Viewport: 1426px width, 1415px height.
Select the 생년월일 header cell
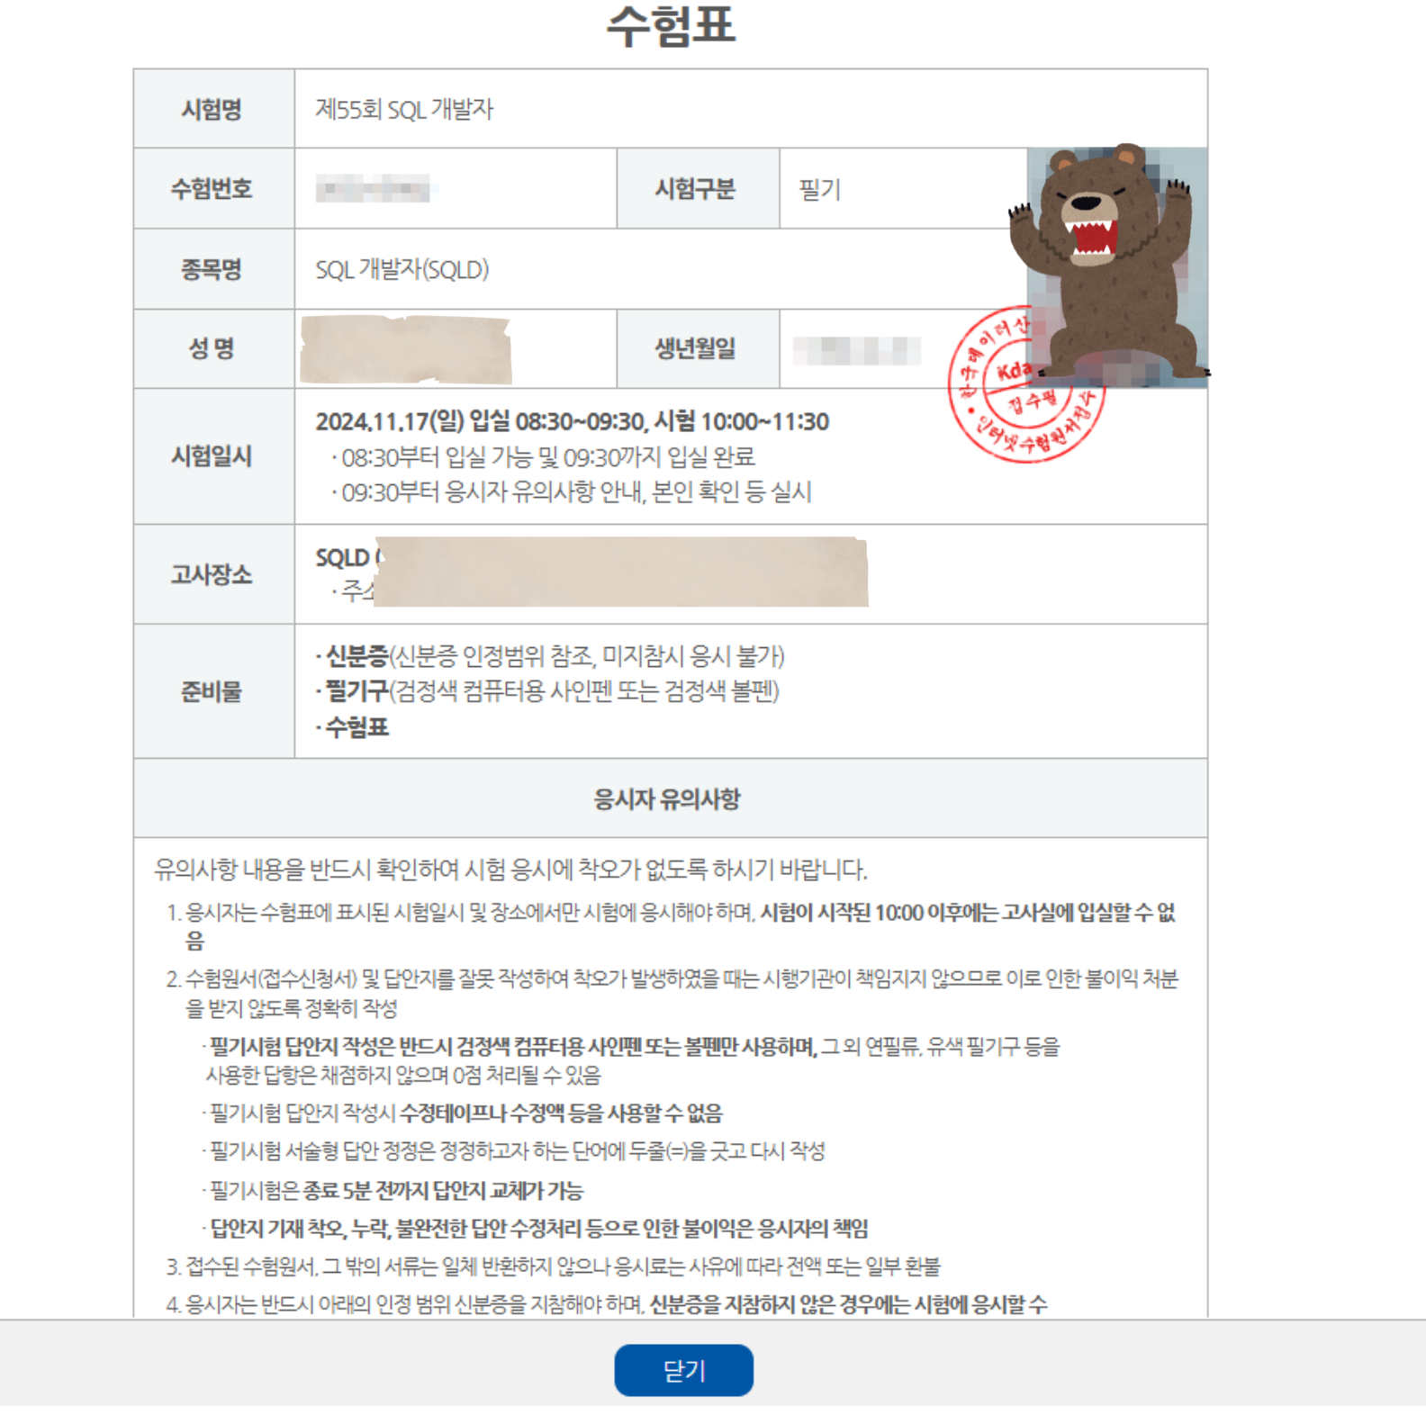(x=698, y=349)
